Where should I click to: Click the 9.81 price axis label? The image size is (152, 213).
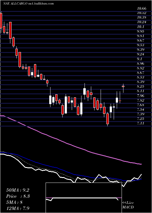point(140,36)
